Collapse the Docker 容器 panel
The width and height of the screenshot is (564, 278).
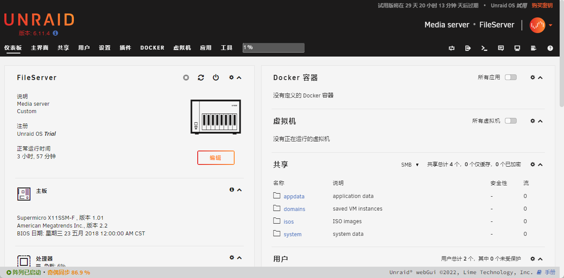541,77
